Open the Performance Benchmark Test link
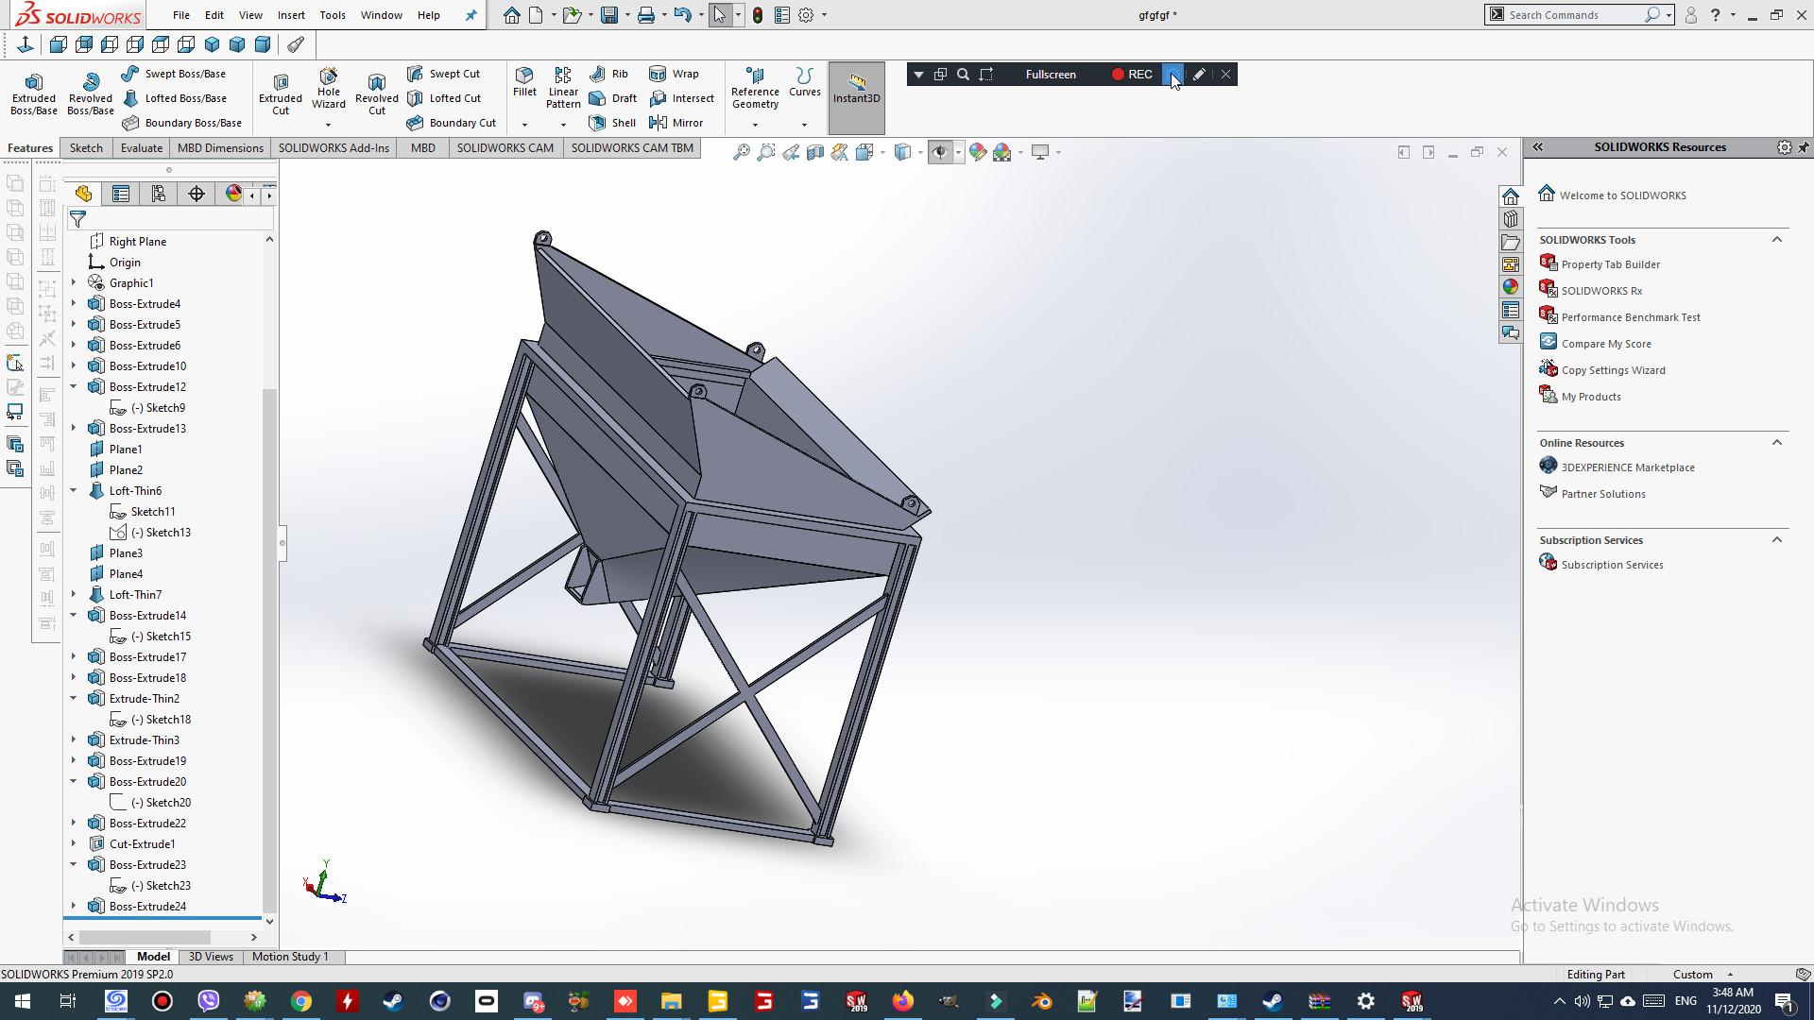 (1630, 317)
